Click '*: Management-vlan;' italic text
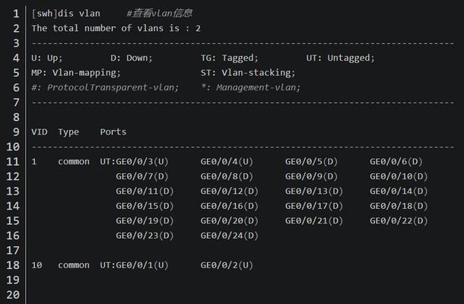 pyautogui.click(x=251, y=87)
